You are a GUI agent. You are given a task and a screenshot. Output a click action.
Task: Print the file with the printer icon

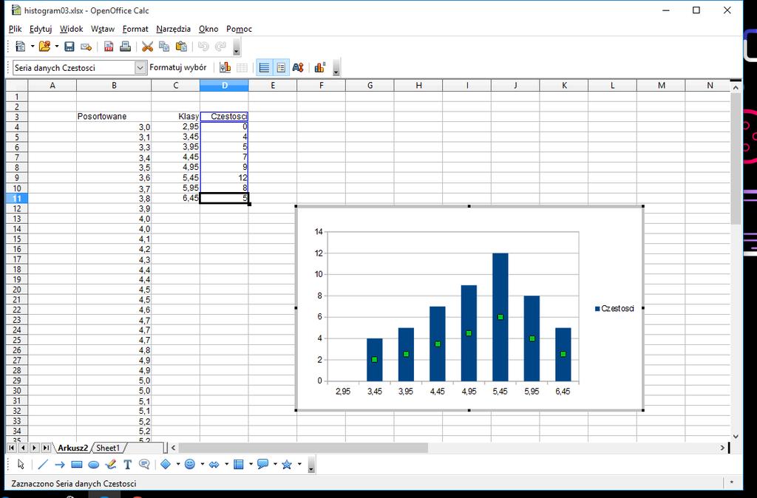[x=125, y=47]
